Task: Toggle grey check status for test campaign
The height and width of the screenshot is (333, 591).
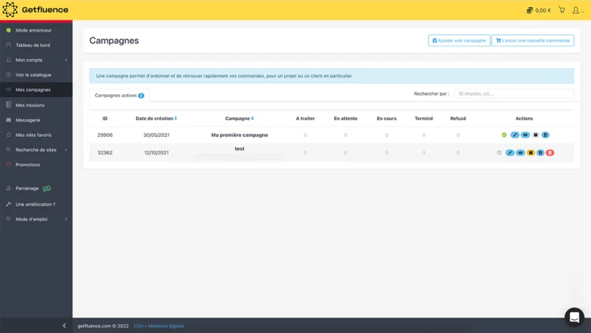Action: tap(499, 153)
